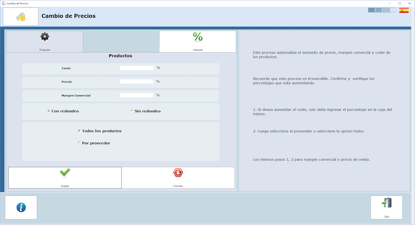This screenshot has height=225, width=415.
Task: Focus the Precio percentage text box
Action: pos(136,81)
